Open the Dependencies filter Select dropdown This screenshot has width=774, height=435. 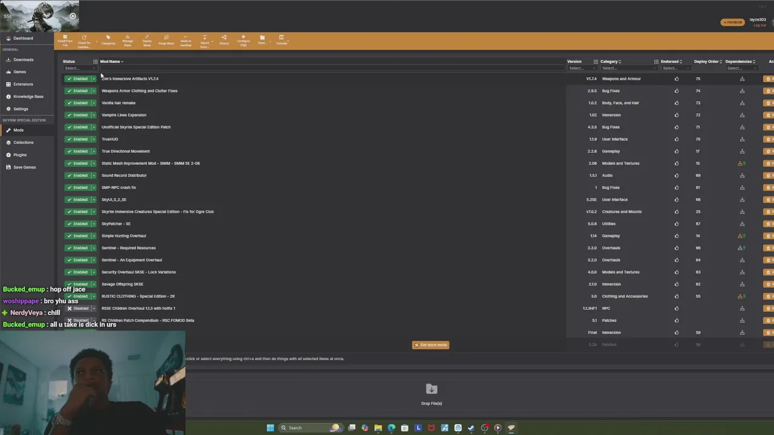(741, 68)
